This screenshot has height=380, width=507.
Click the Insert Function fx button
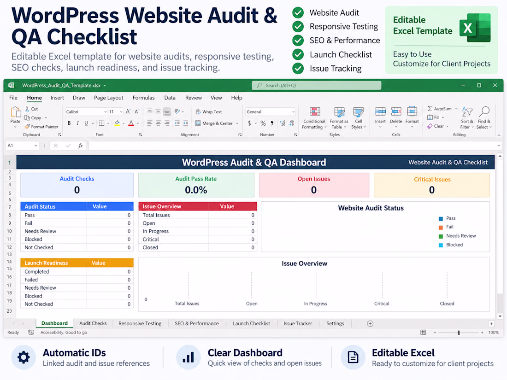pos(81,146)
